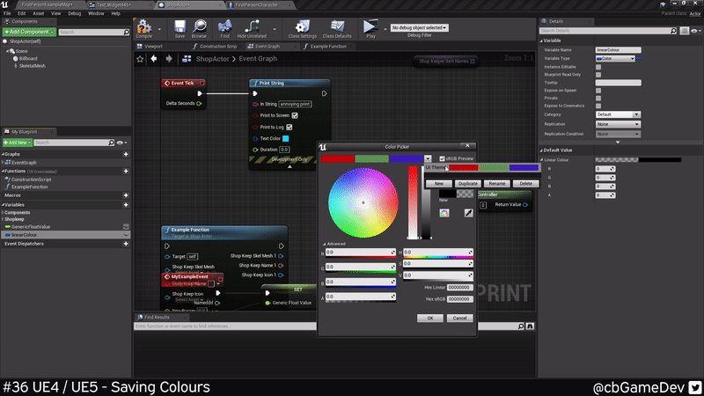This screenshot has height=396, width=704.
Task: Enable the Instance Editable checkbox
Action: [598, 67]
